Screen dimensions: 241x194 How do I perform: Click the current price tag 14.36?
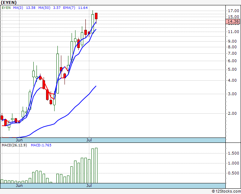click(x=233, y=21)
